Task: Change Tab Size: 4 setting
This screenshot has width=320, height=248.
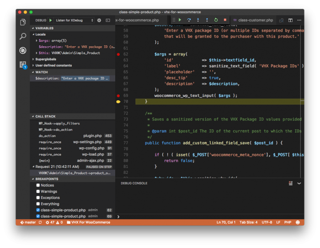Action: pyautogui.click(x=248, y=222)
